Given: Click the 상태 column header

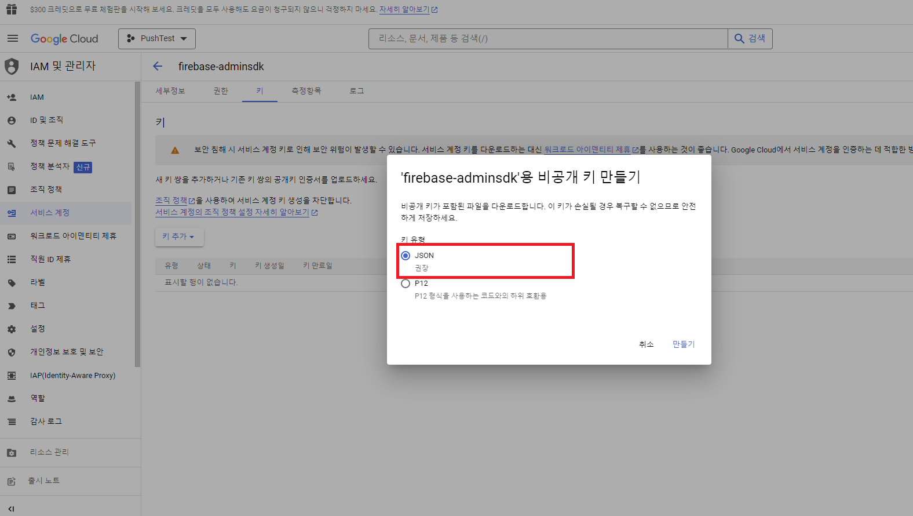Looking at the screenshot, I should tap(204, 266).
